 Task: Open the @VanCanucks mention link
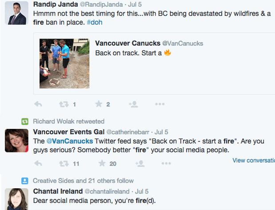click(x=69, y=141)
